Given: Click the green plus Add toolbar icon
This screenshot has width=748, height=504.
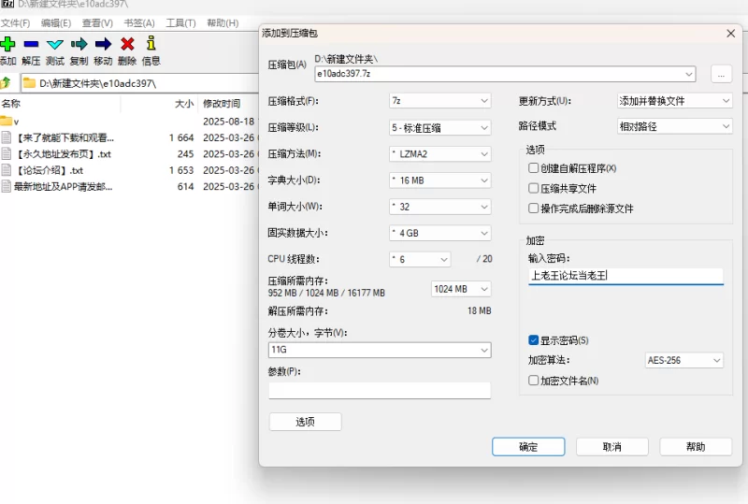Looking at the screenshot, I should [x=7, y=44].
